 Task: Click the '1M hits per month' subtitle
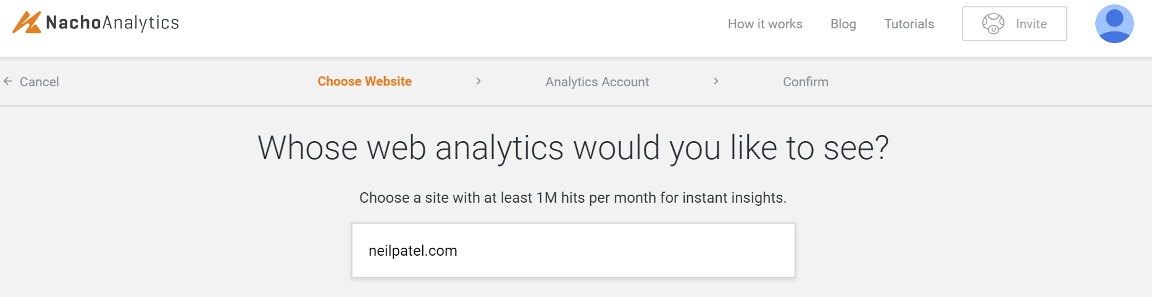click(x=573, y=198)
